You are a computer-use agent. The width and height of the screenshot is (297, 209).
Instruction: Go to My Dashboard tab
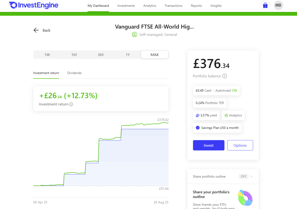pyautogui.click(x=98, y=6)
